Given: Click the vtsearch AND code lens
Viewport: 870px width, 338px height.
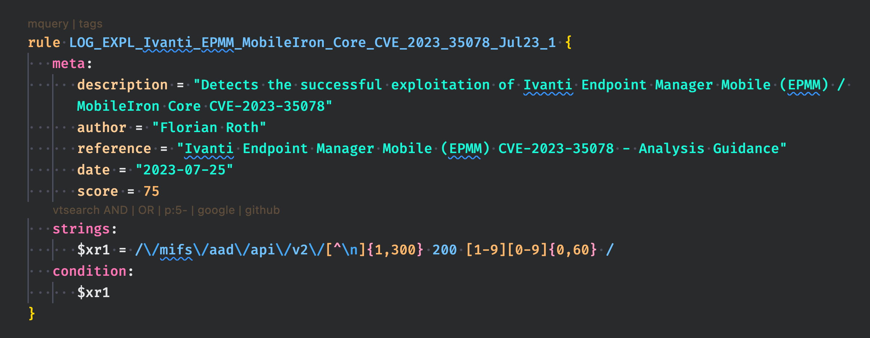Looking at the screenshot, I should [x=90, y=210].
